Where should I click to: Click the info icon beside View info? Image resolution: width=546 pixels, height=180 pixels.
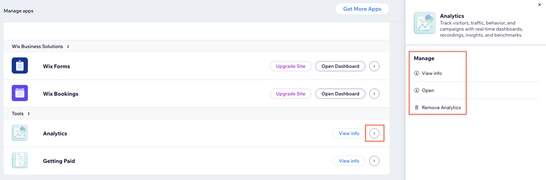[x=416, y=73]
